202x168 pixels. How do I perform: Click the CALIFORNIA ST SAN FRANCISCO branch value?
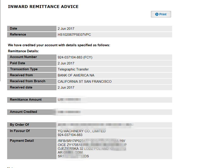[85, 81]
